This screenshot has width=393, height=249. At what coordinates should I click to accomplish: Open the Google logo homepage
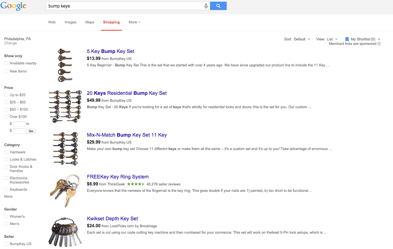[x=13, y=6]
